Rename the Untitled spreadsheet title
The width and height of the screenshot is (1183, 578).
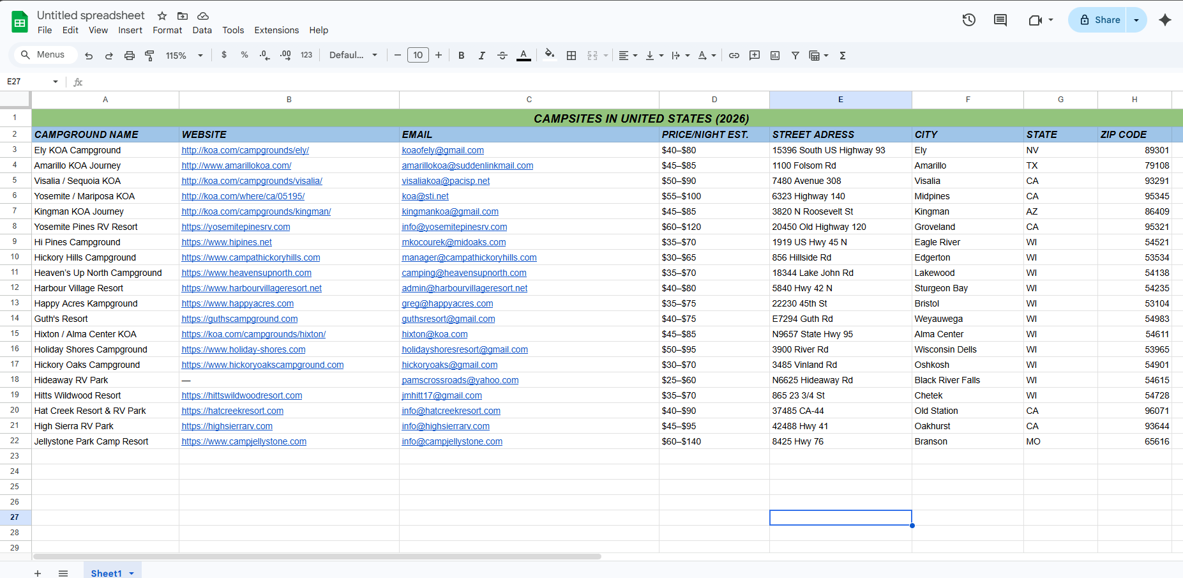pos(91,15)
